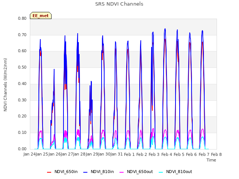Click the Feb 2 date tick label
This screenshot has width=239, height=179.
pos(142,154)
